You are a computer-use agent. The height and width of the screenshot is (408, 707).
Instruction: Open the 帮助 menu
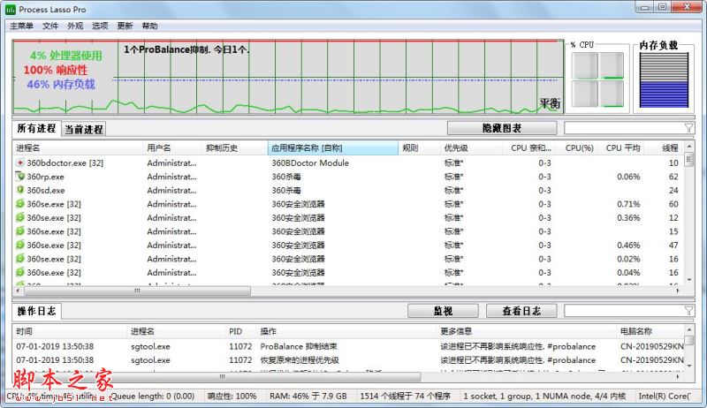149,26
